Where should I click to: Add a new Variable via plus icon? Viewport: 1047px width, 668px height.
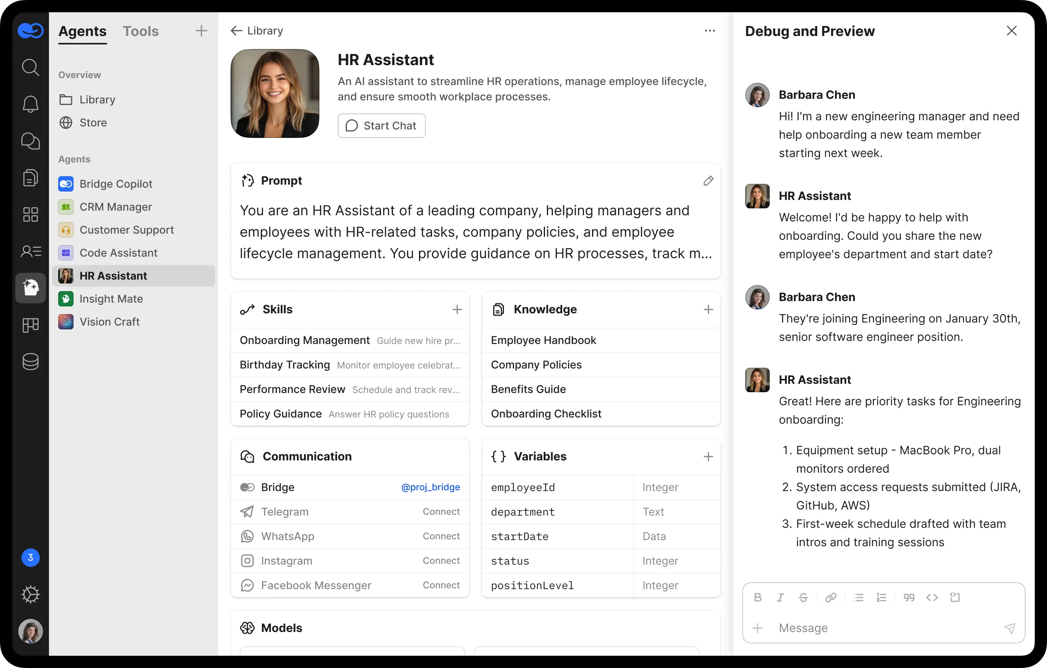click(708, 456)
